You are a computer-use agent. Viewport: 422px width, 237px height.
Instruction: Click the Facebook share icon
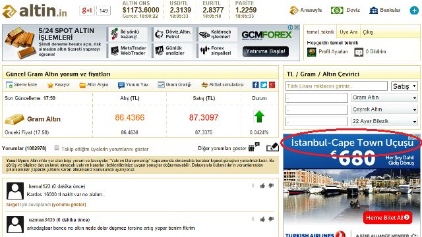pyautogui.click(x=255, y=85)
